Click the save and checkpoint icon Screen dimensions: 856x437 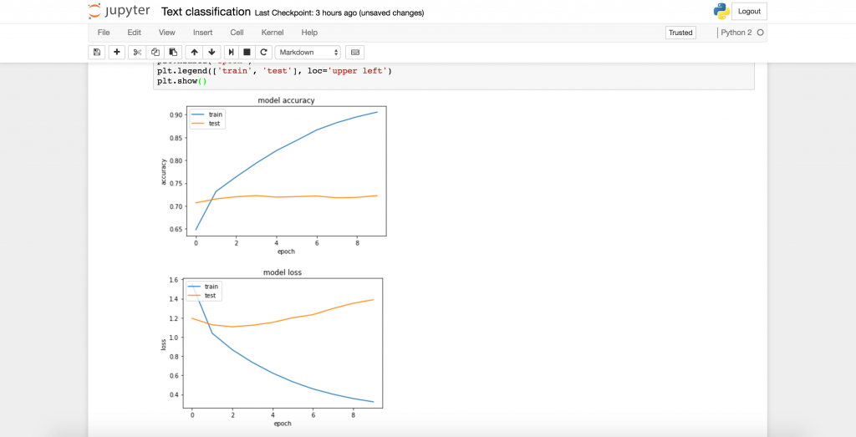tap(97, 52)
